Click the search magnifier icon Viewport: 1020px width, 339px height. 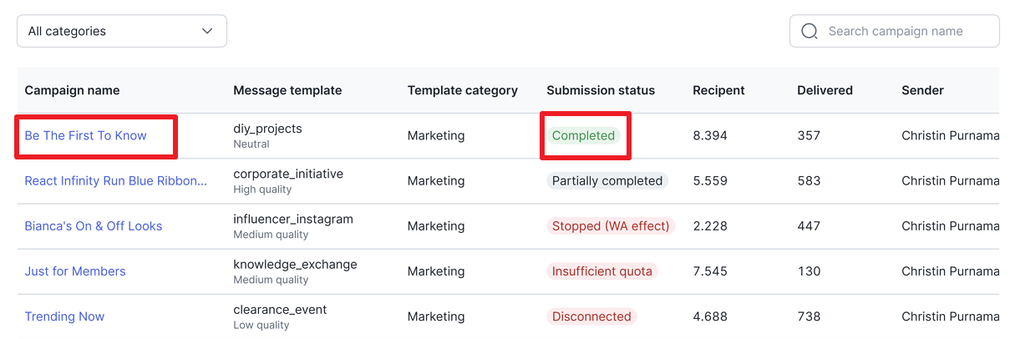click(x=809, y=31)
